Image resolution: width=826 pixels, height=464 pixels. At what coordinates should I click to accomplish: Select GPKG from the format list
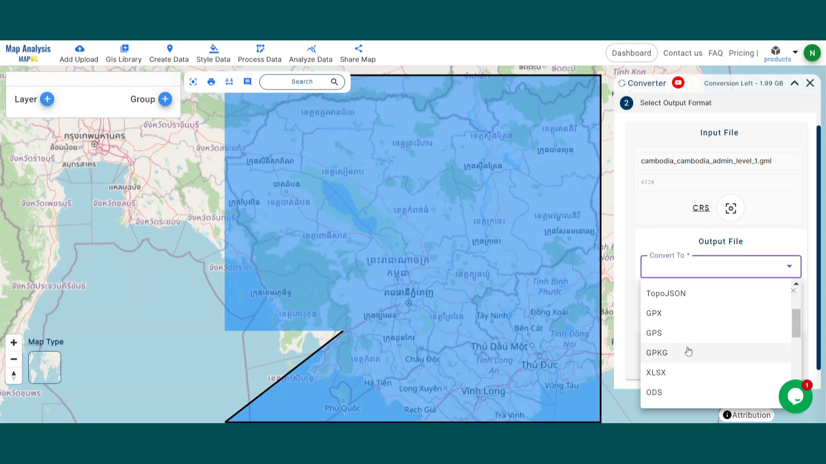click(x=657, y=353)
